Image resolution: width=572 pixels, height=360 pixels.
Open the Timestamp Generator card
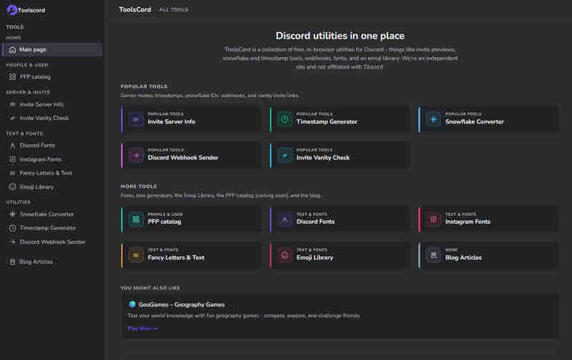click(340, 119)
